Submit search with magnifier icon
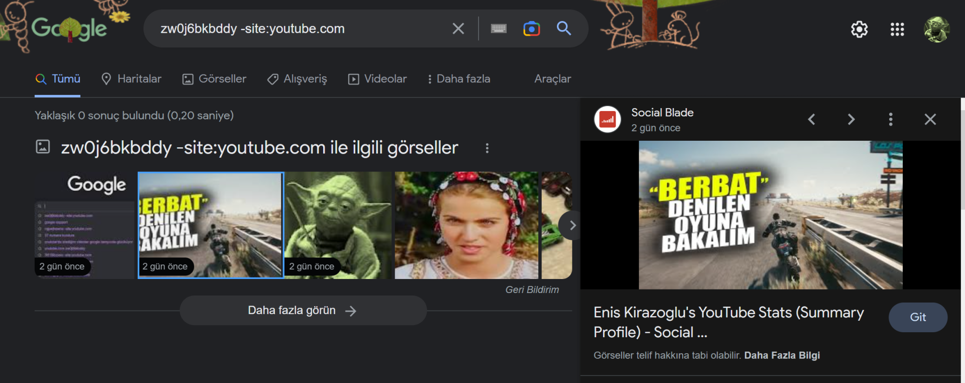Image resolution: width=965 pixels, height=383 pixels. (x=564, y=28)
